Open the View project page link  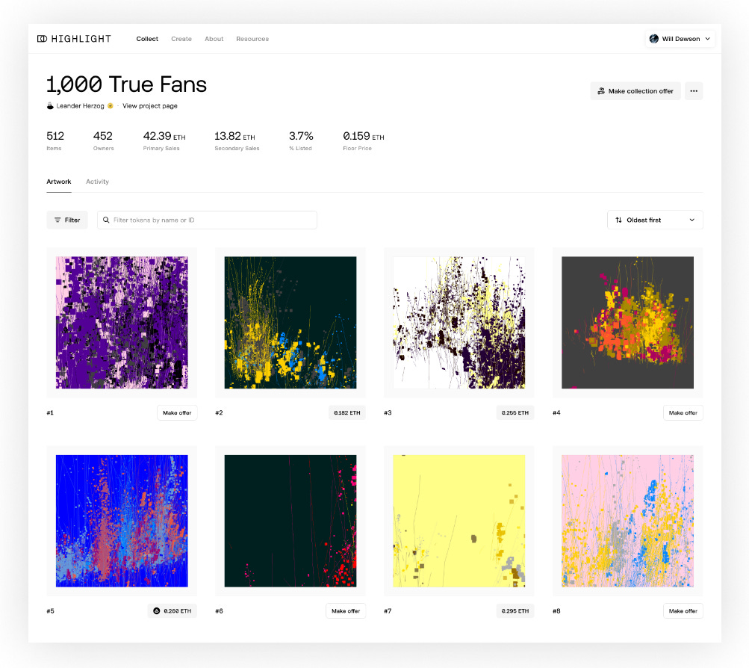(150, 106)
